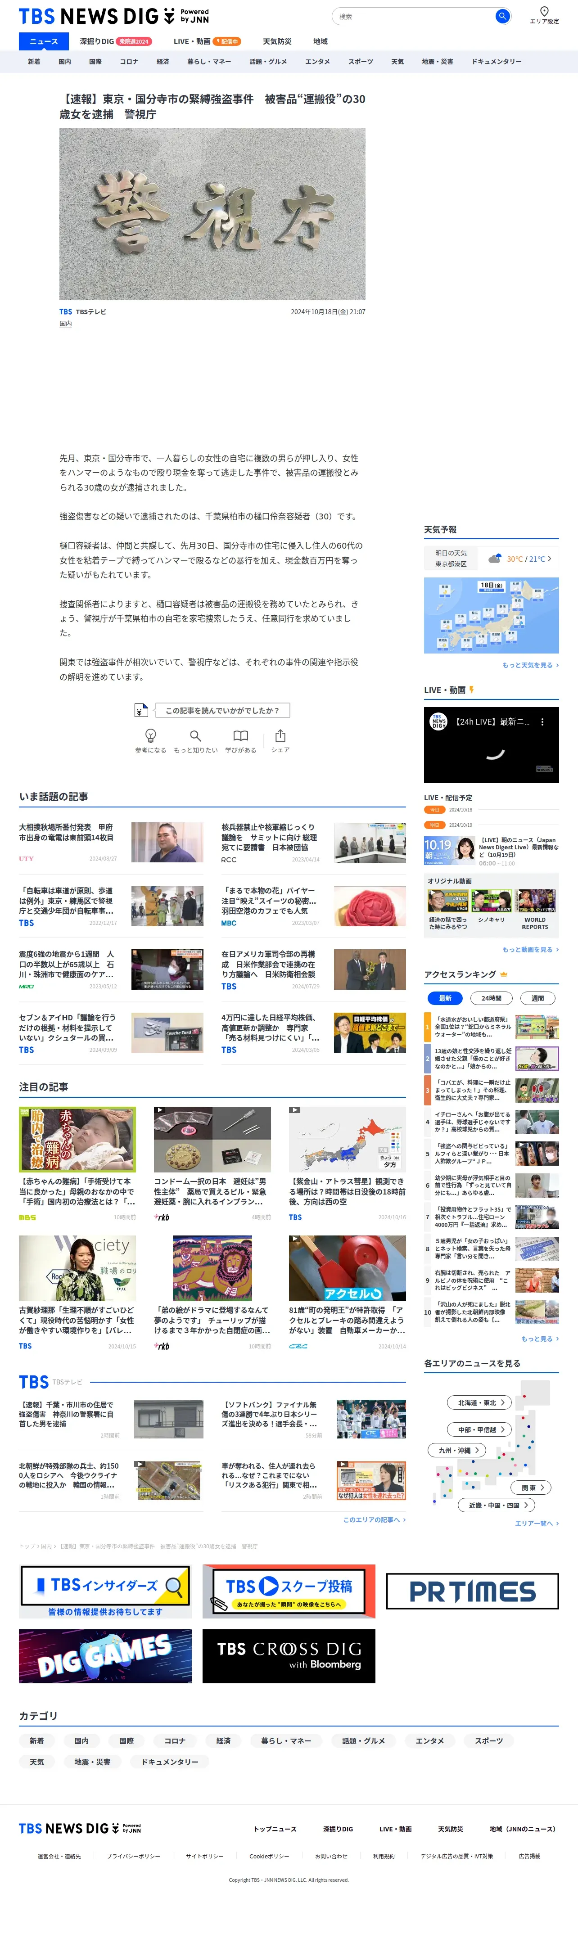Viewport: 578px width, 1943px height.
Task: Open the アクセルとブレーキ article thumbnail
Action: (347, 1268)
